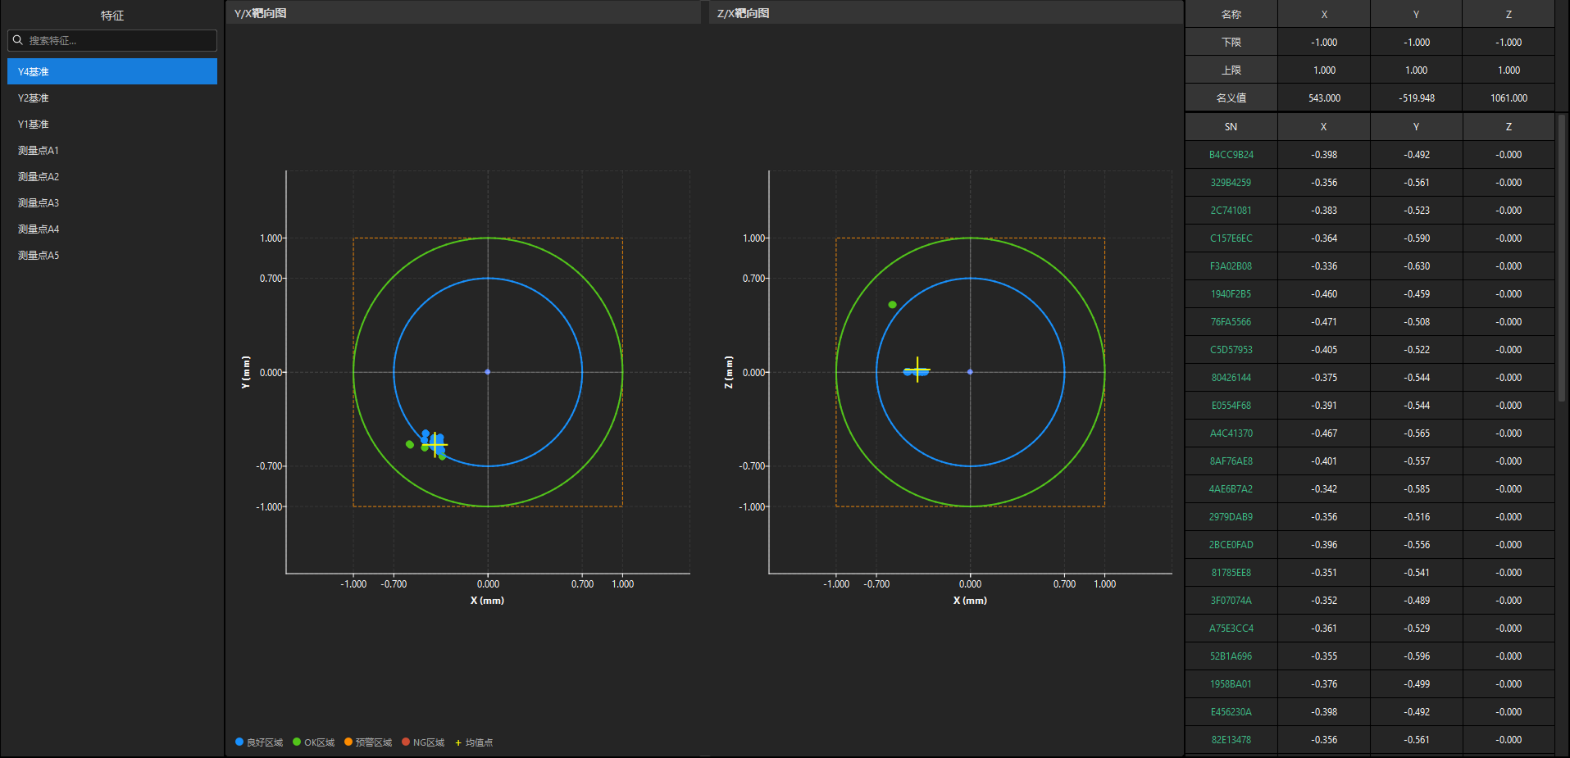Screen dimensions: 1570x758
Task: Click the SN column header
Action: click(1231, 127)
